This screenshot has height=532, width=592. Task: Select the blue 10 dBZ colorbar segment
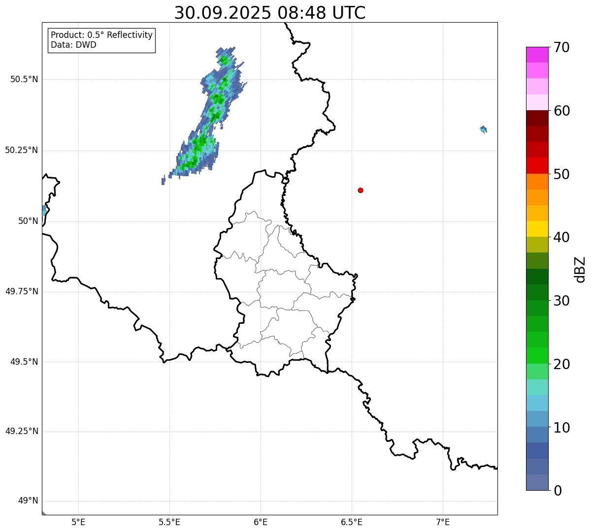click(x=537, y=419)
